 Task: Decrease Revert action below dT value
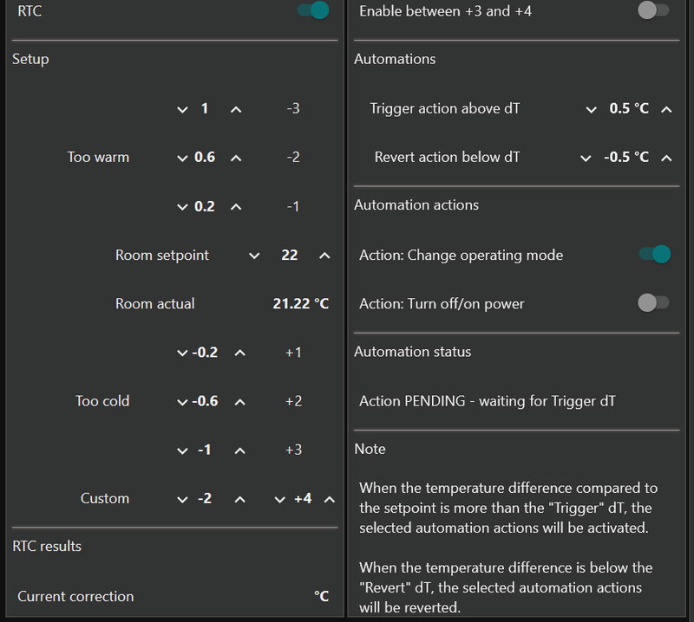(x=586, y=158)
